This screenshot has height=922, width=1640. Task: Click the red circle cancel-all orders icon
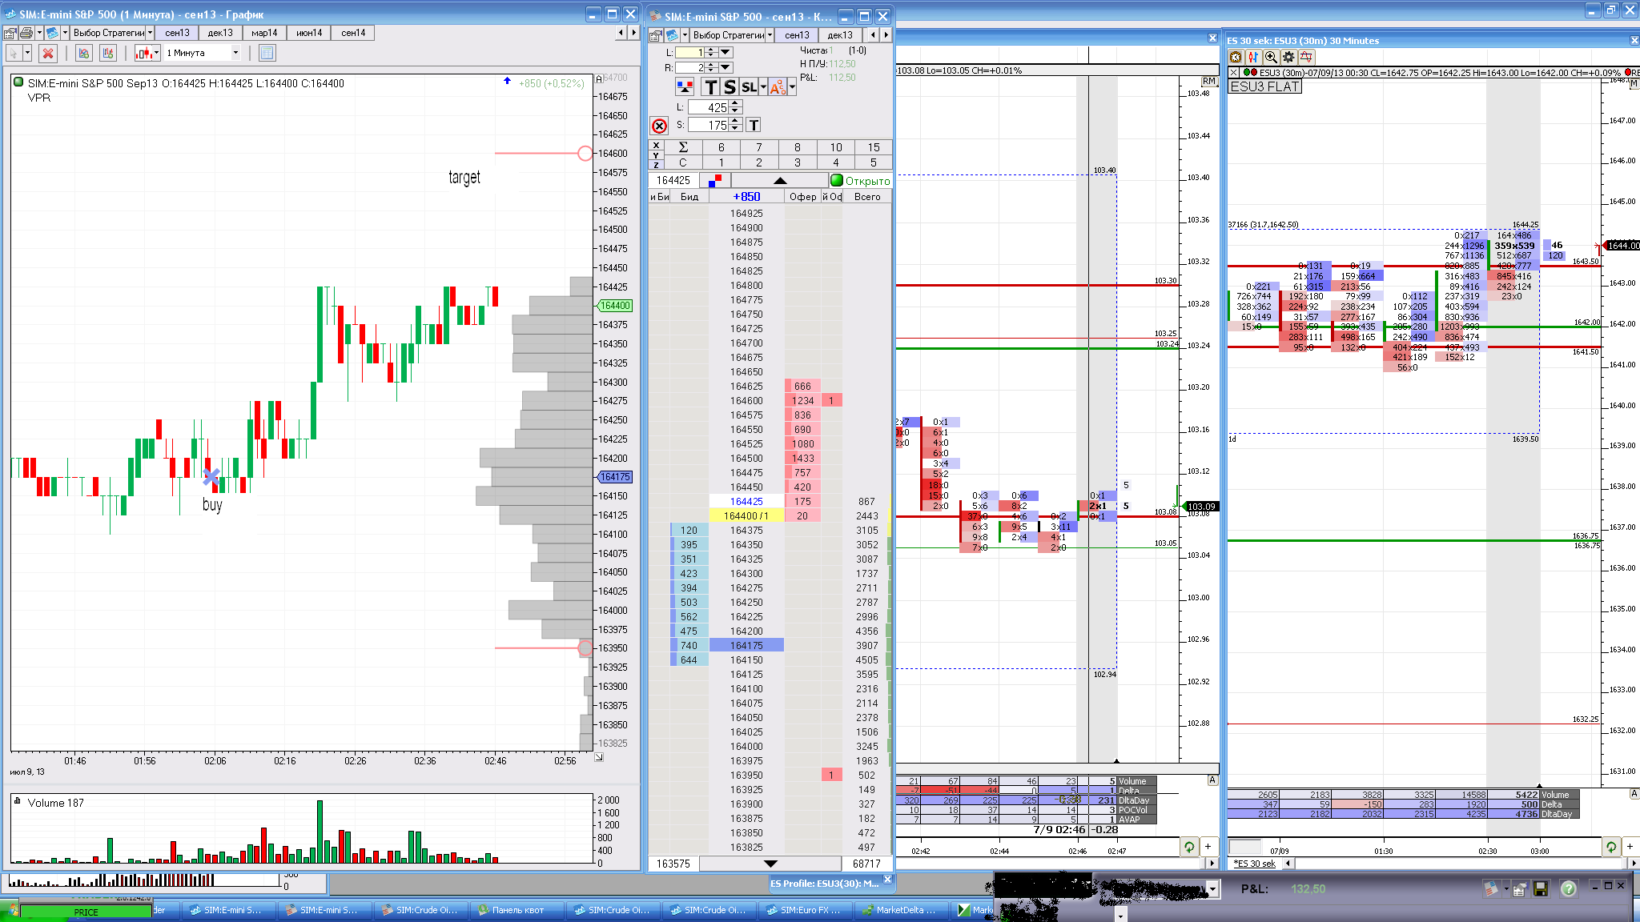click(659, 126)
